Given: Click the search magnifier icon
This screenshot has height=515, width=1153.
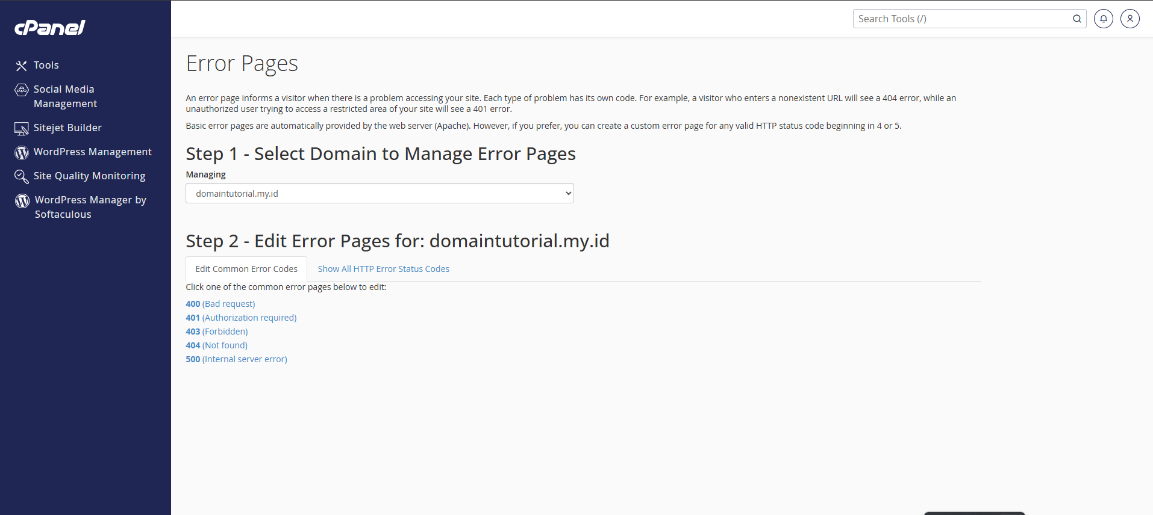Looking at the screenshot, I should click(x=1077, y=19).
